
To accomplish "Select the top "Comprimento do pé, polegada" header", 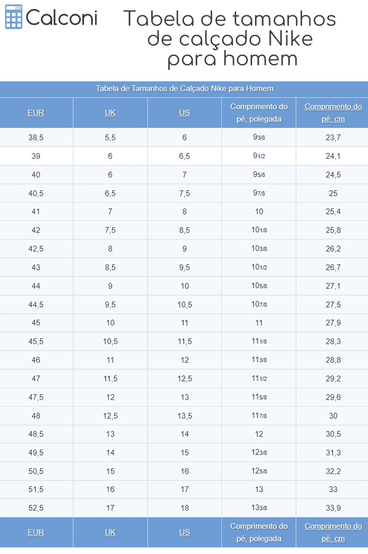I will (x=259, y=113).
